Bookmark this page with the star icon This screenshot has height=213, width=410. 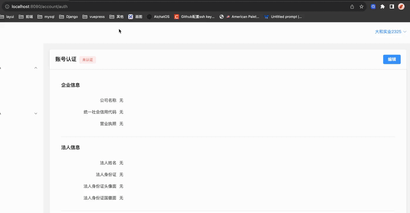361,7
